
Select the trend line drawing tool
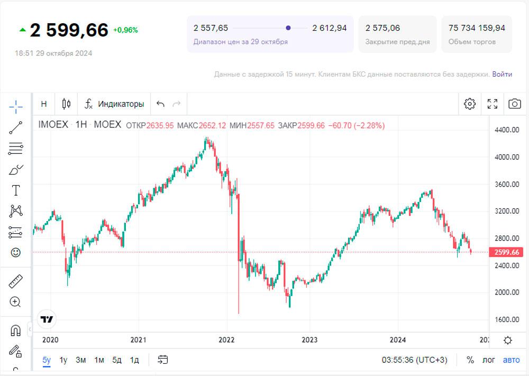(16, 127)
